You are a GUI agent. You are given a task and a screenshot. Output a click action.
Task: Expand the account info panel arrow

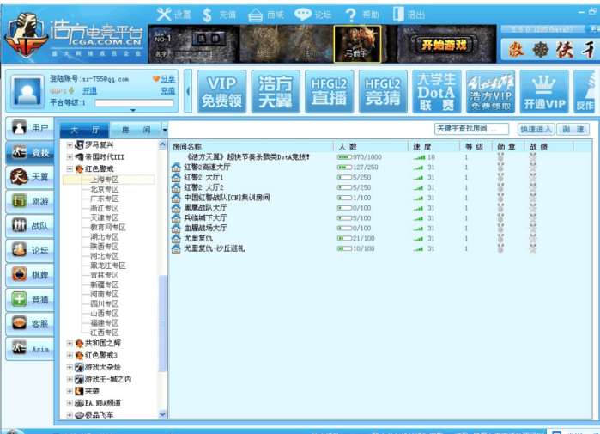pos(133,110)
